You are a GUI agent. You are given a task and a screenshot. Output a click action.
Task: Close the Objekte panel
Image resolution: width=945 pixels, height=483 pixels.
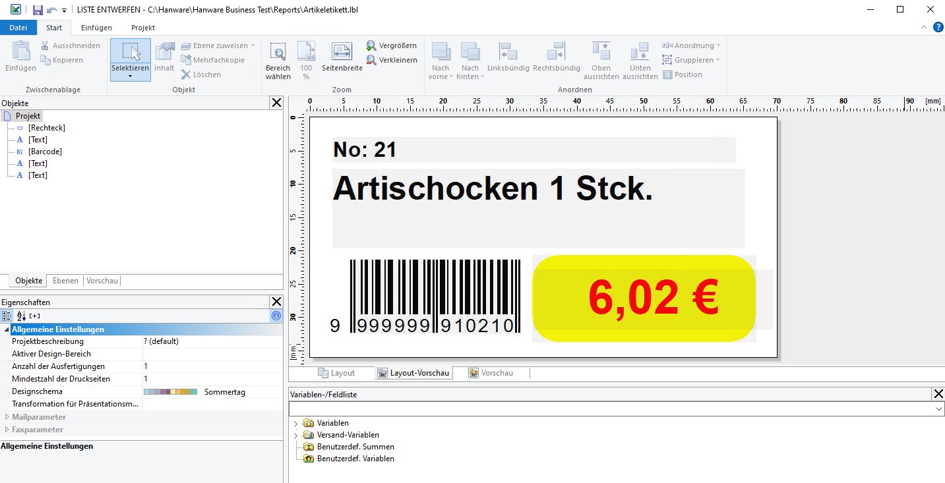point(276,103)
